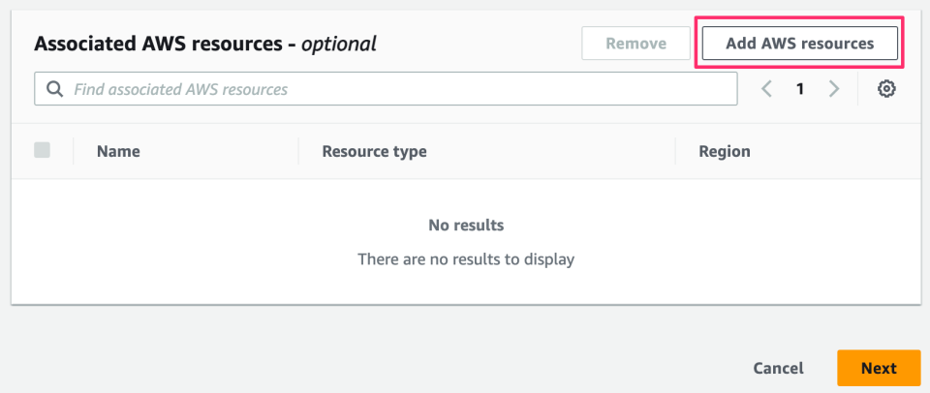This screenshot has height=393, width=930.
Task: Go to previous page chevron
Action: (x=766, y=89)
